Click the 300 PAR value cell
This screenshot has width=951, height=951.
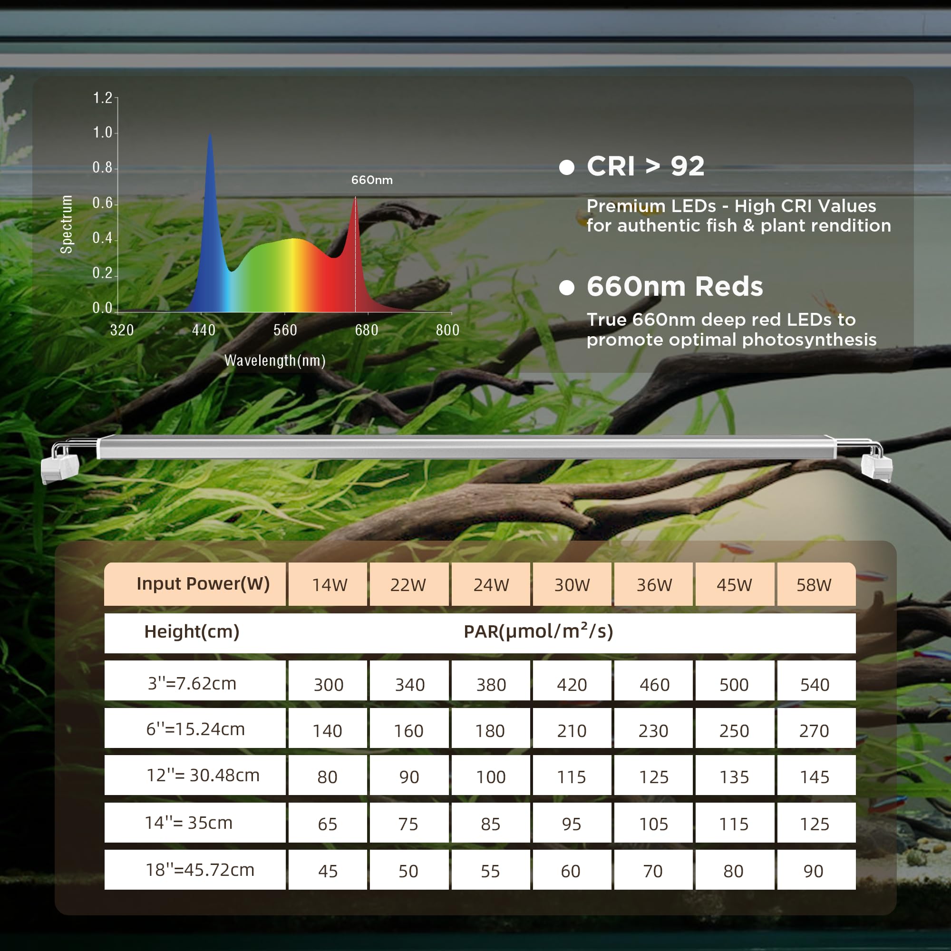(328, 685)
